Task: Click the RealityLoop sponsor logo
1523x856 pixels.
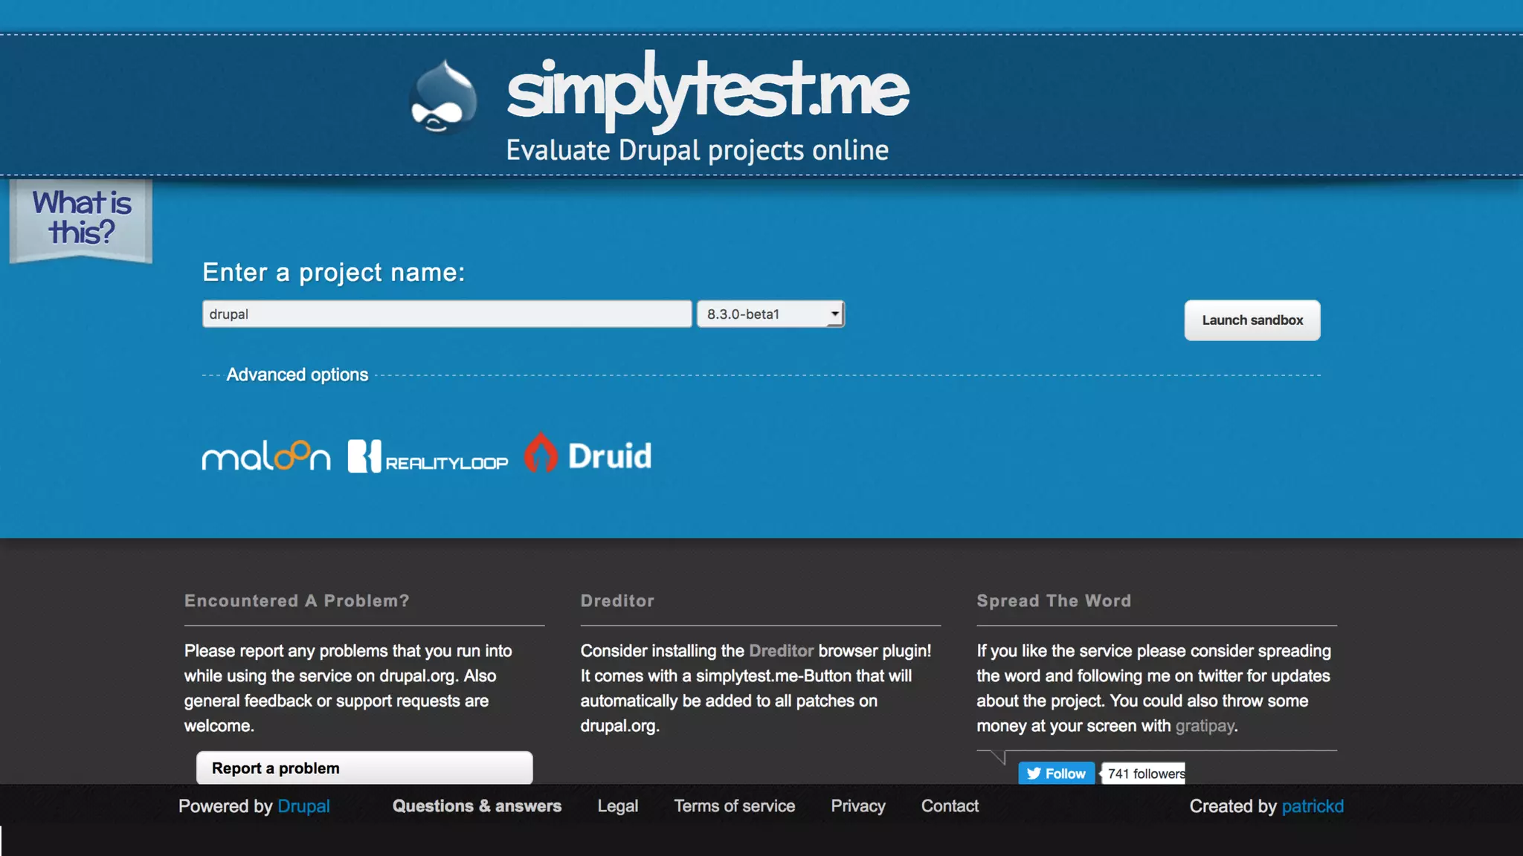Action: (428, 456)
